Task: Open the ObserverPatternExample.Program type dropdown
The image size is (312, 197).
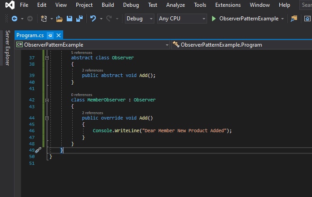Action: click(x=242, y=45)
